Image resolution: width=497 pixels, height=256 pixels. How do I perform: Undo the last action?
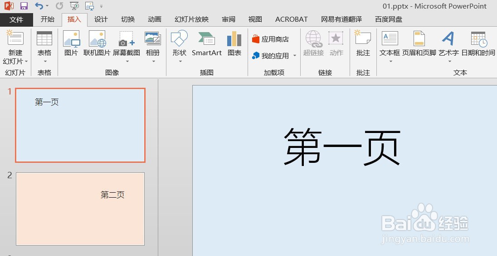point(39,6)
